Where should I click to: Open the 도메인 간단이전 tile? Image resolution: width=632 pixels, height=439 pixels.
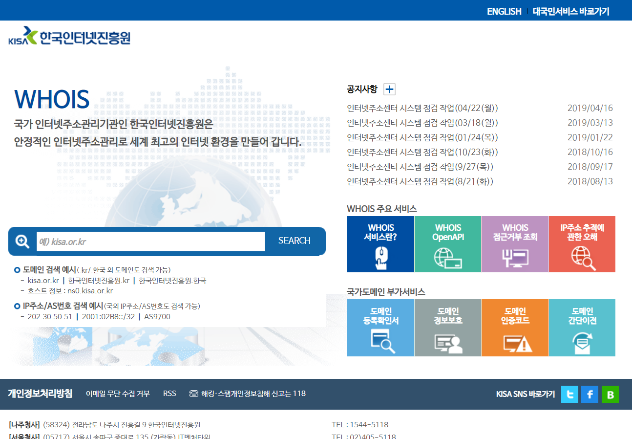(582, 328)
